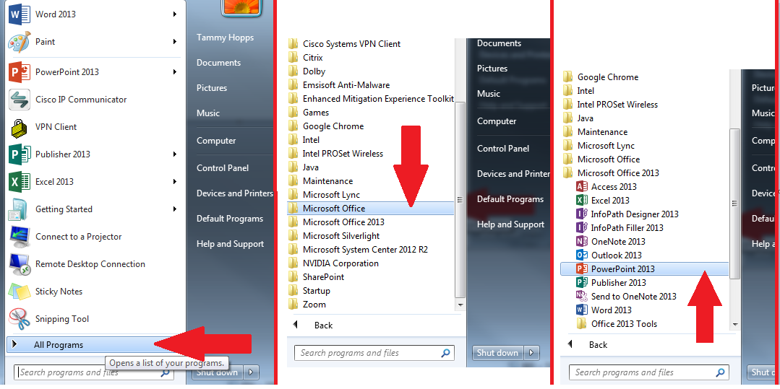Click the Tammy Hopps user name
This screenshot has height=389, width=780.
(x=225, y=38)
